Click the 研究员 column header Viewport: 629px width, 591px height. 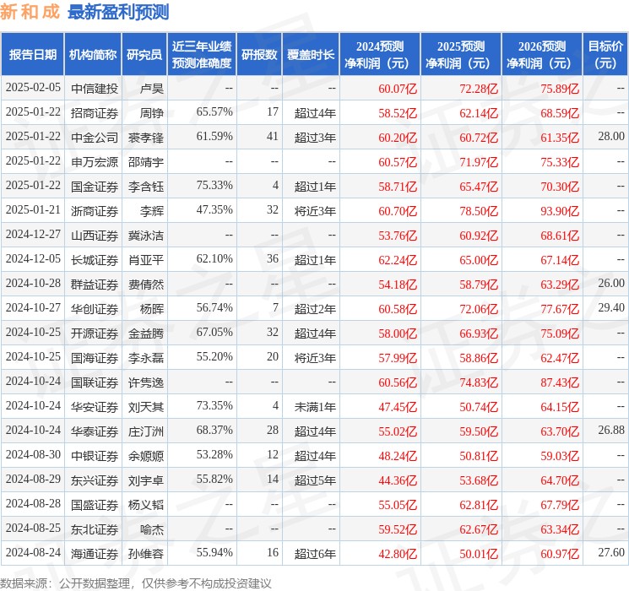point(144,55)
